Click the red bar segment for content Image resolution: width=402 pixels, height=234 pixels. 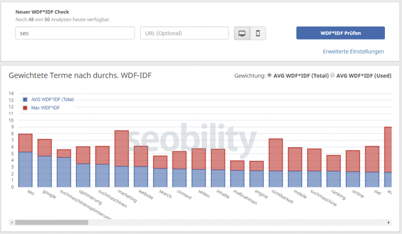[x=179, y=160]
